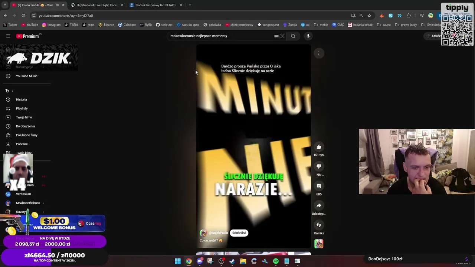The width and height of the screenshot is (475, 267).
Task: Open the three-dot menu on the short
Action: [x=319, y=53]
